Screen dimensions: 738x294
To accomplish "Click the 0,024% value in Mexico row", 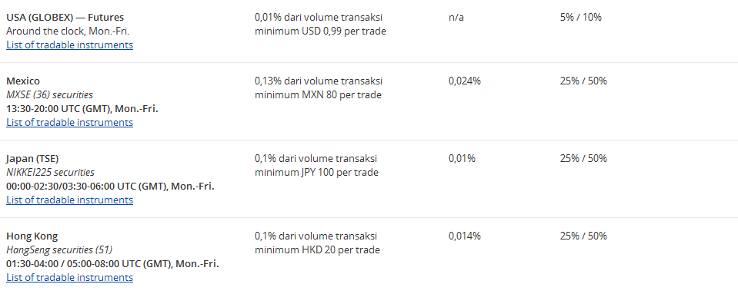I will (x=465, y=81).
